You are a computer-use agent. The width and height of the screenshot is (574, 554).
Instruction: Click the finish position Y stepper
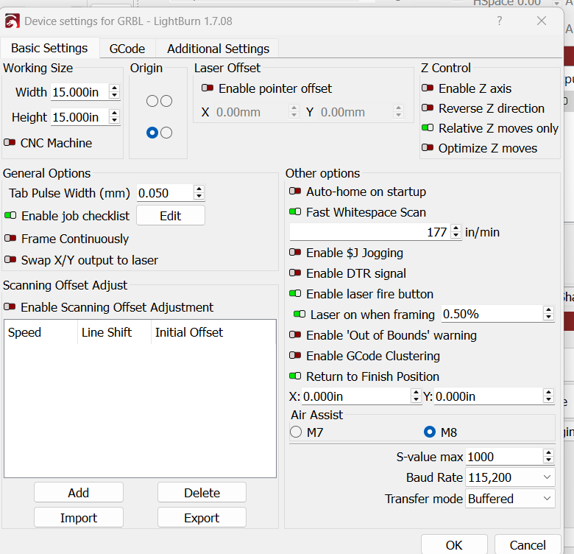(548, 396)
